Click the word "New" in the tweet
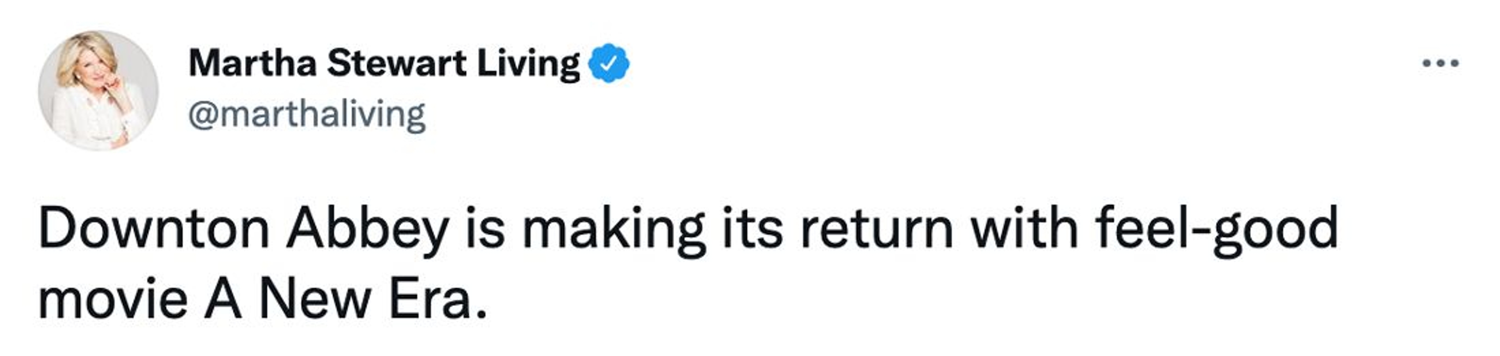This screenshot has height=356, width=1500. [314, 300]
